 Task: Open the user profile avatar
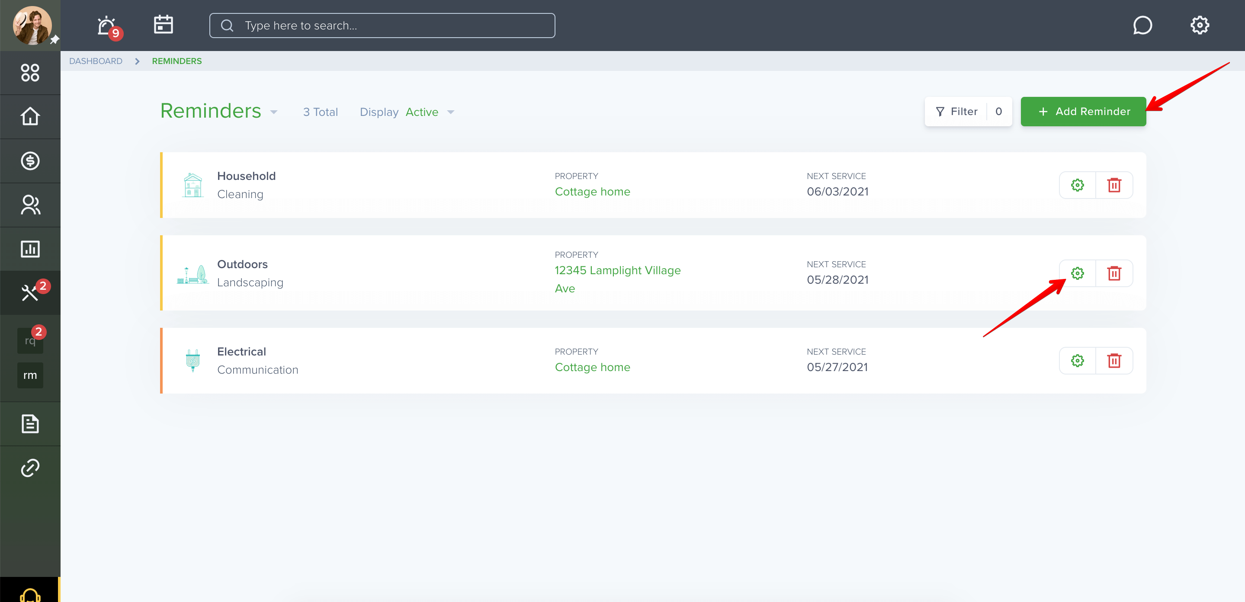click(x=32, y=25)
